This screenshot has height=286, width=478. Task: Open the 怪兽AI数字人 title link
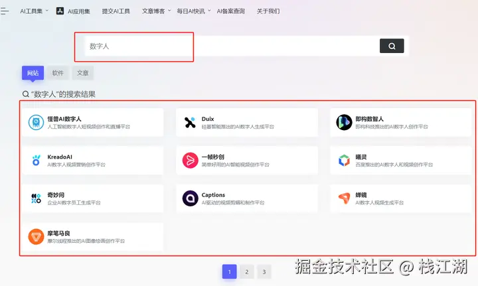pos(64,119)
